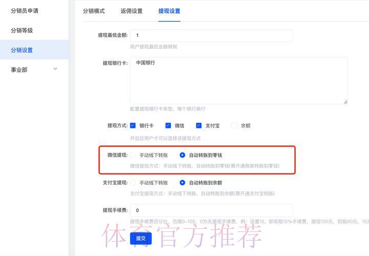Click the 配置提现银行卡类型 hint text

167,109
